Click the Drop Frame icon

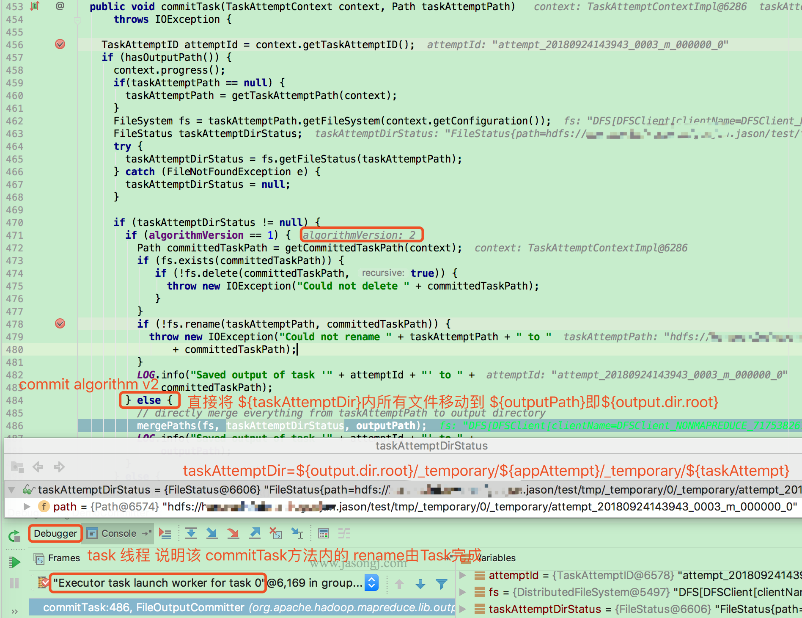[x=276, y=533]
